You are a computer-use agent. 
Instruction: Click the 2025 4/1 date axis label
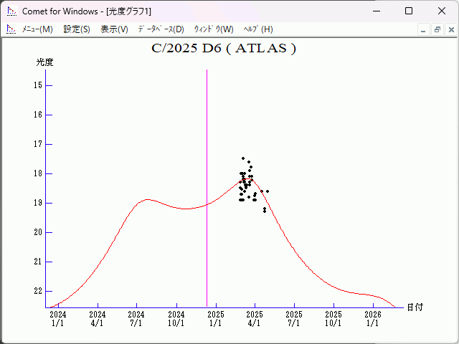tap(255, 318)
